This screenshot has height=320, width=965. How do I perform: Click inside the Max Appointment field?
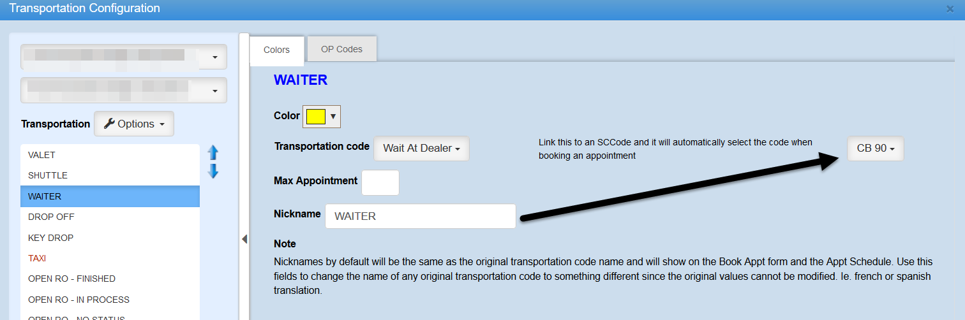380,182
